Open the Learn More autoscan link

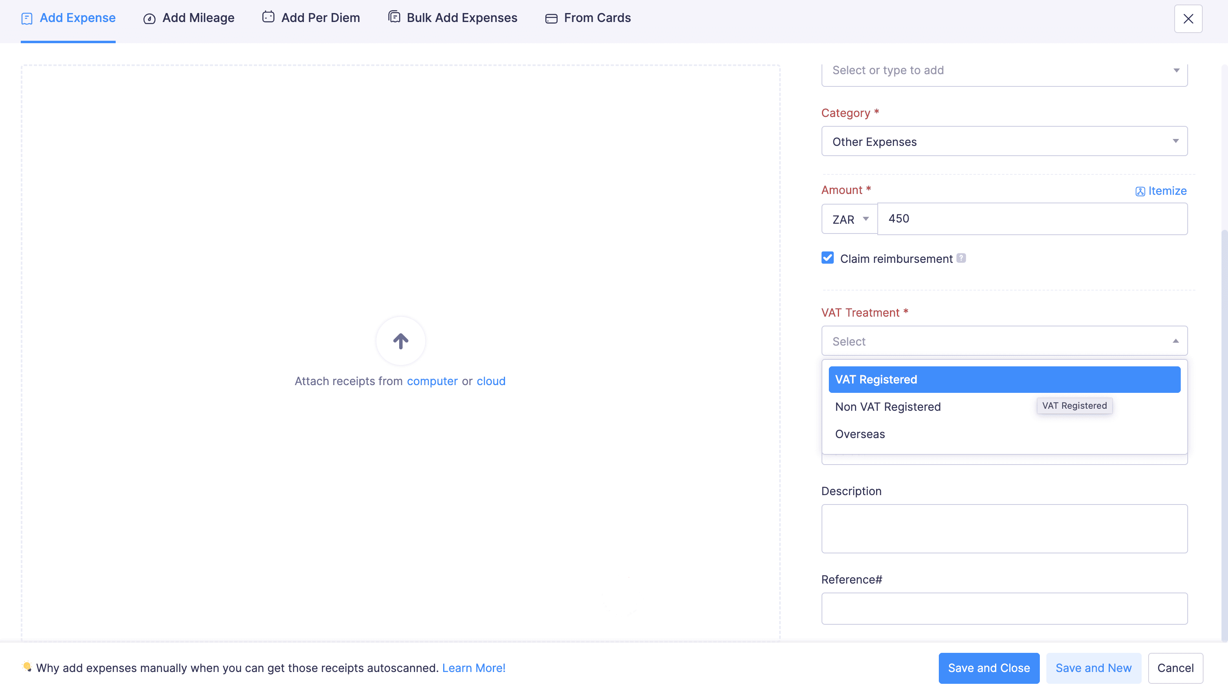tap(473, 668)
